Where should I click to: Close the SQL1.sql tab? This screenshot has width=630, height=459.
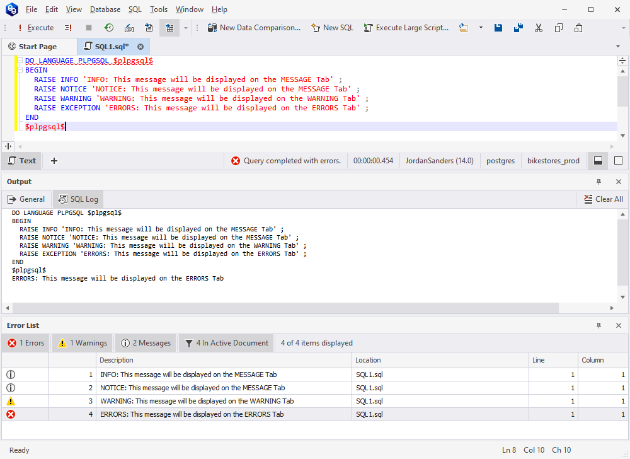click(x=140, y=47)
